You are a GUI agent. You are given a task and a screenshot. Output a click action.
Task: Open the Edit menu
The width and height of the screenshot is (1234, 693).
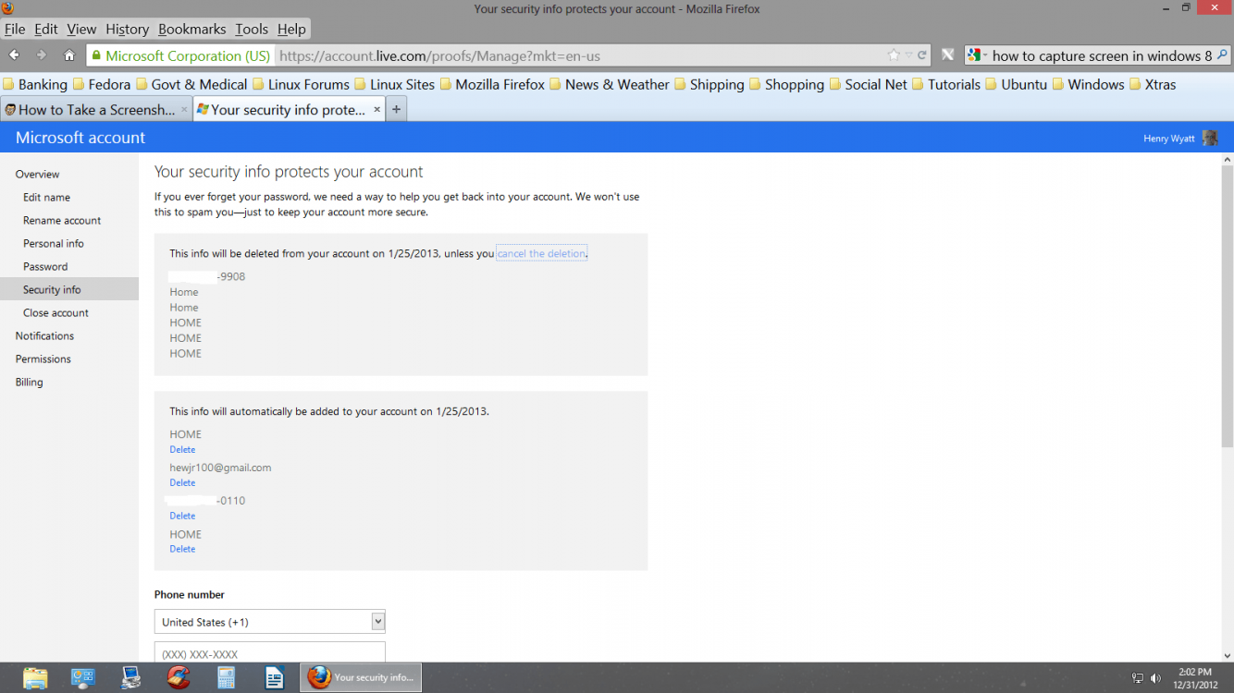[x=46, y=30]
